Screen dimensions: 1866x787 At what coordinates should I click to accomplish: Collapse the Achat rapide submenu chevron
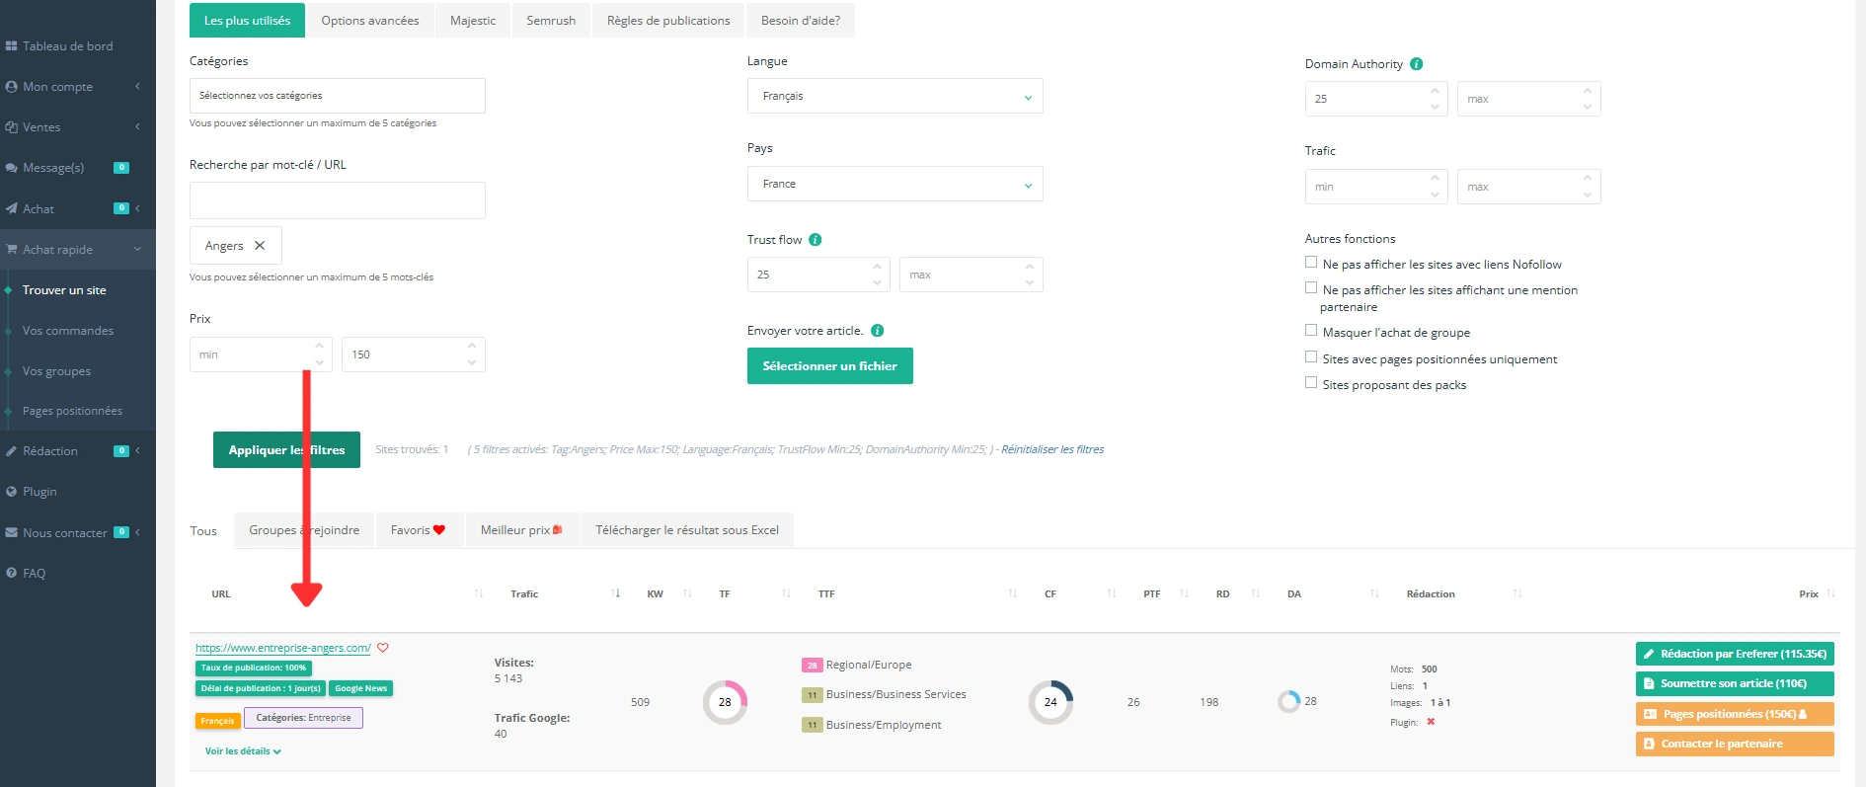click(x=137, y=249)
